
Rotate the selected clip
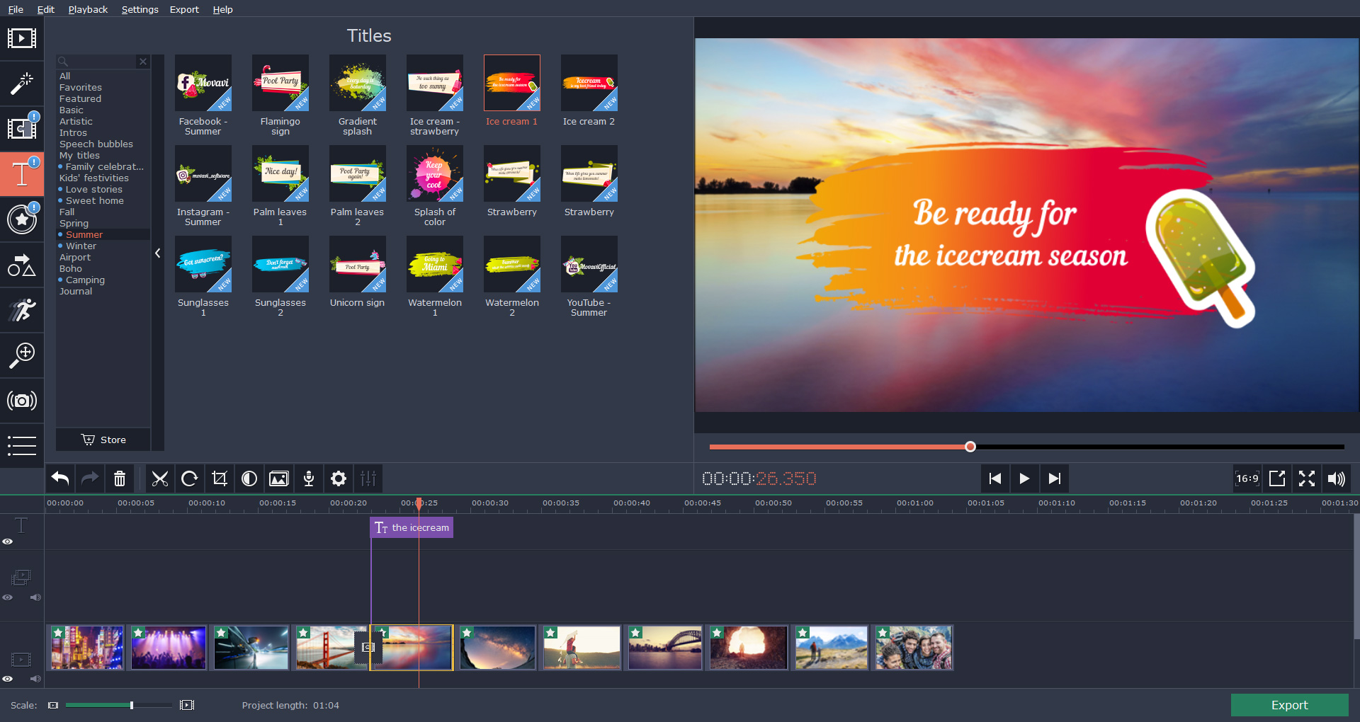[189, 479]
